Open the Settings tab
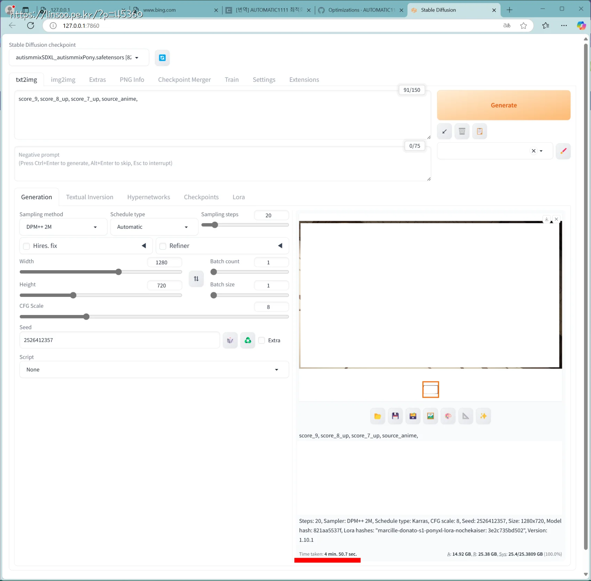Viewport: 591px width, 581px height. pyautogui.click(x=264, y=80)
